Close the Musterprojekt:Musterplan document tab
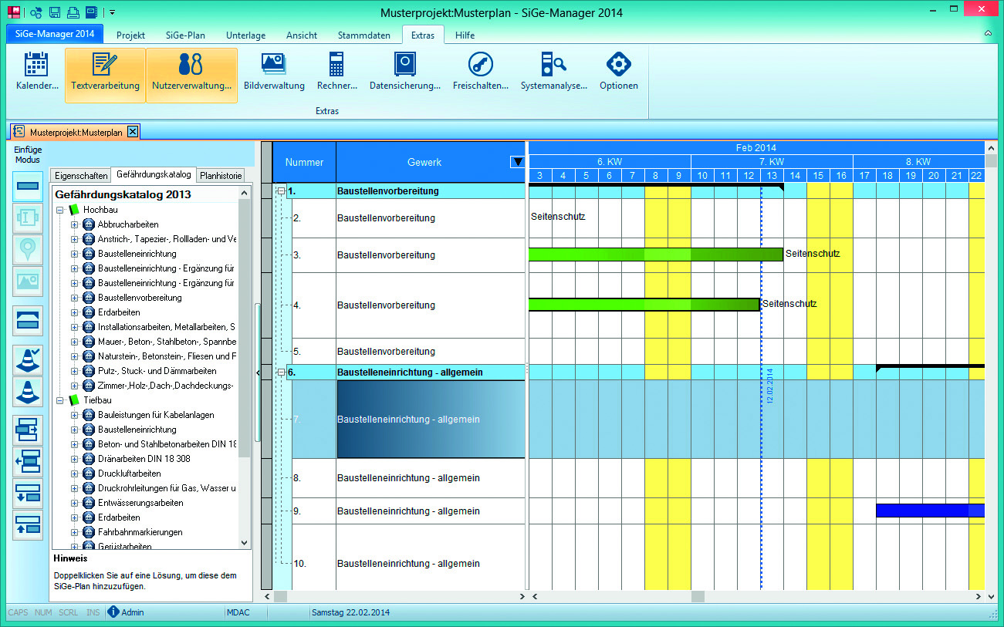Viewport: 1004px width, 627px height. [x=133, y=132]
